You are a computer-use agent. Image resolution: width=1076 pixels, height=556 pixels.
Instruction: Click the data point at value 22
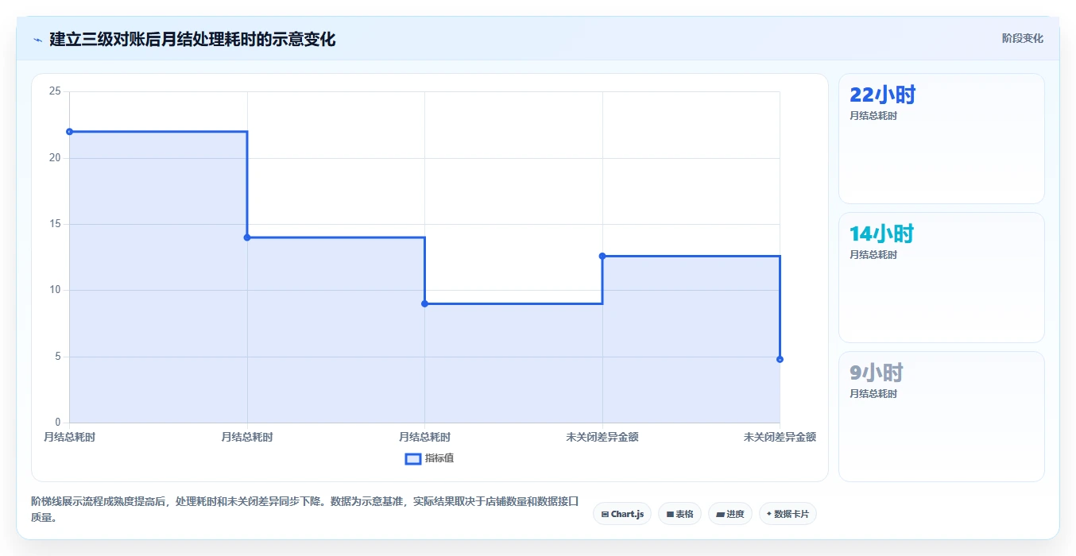pyautogui.click(x=70, y=132)
